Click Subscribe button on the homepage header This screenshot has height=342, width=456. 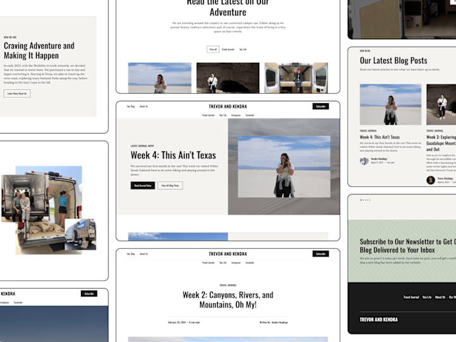[x=320, y=106]
